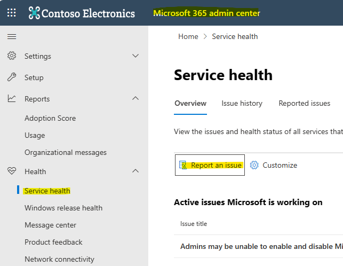
Task: Open the 'Admins may be unable' issue
Action: [261, 246]
